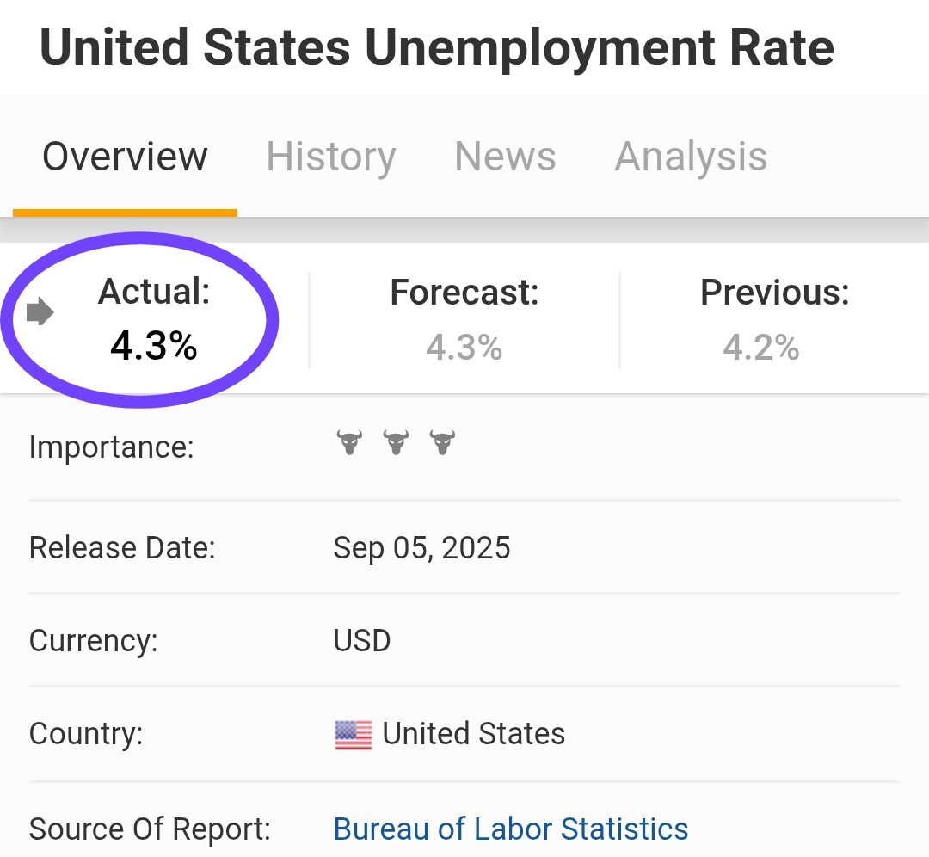Image resolution: width=929 pixels, height=857 pixels.
Task: Click the United States Unemployment Rate heading
Action: point(437,47)
